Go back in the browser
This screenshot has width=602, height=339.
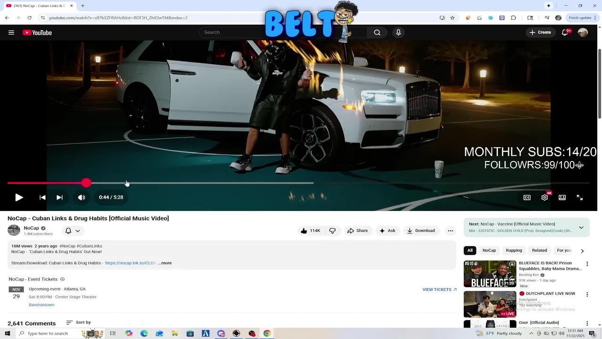click(7, 18)
